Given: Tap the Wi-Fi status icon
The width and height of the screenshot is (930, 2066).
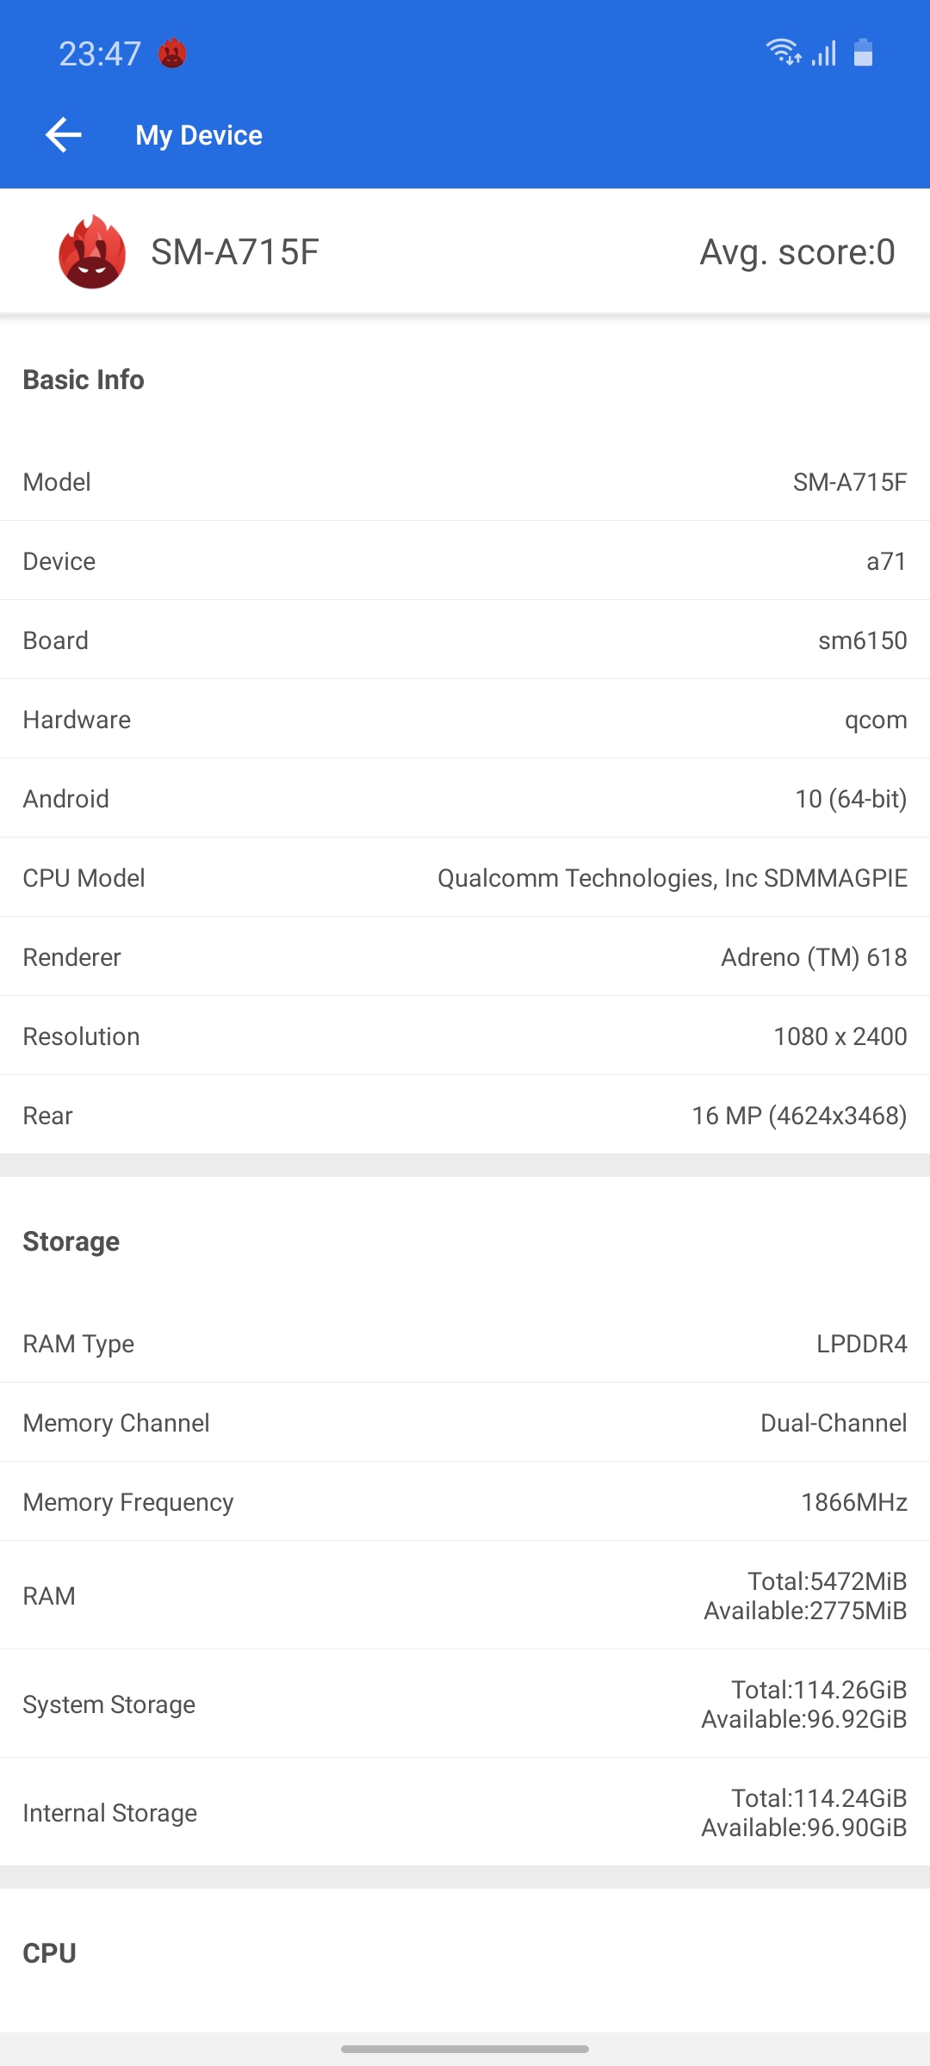Looking at the screenshot, I should (783, 53).
